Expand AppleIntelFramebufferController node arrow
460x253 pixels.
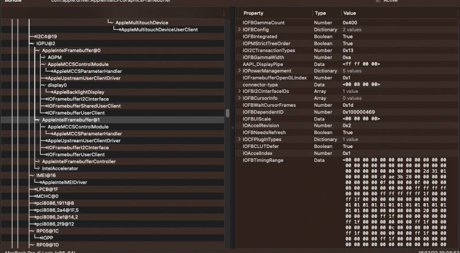38,162
